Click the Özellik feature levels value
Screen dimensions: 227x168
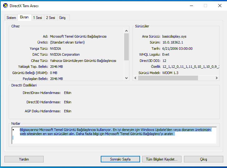[191, 67]
